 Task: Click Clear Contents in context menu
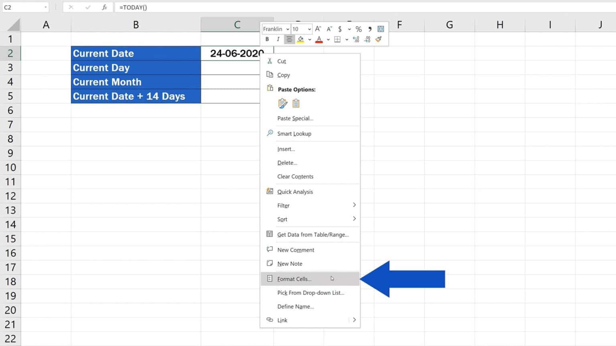pyautogui.click(x=295, y=176)
